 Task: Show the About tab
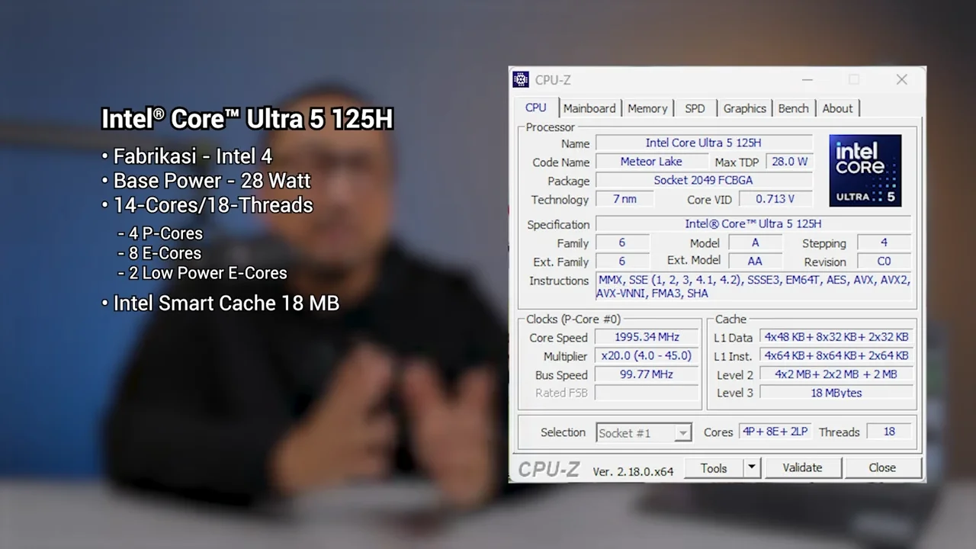coord(836,108)
